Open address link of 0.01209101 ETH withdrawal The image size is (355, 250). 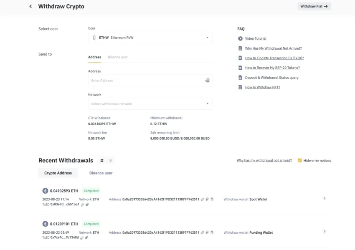pyautogui.click(x=202, y=232)
